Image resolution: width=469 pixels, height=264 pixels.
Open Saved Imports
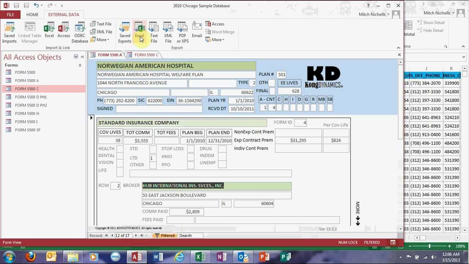(x=9, y=32)
